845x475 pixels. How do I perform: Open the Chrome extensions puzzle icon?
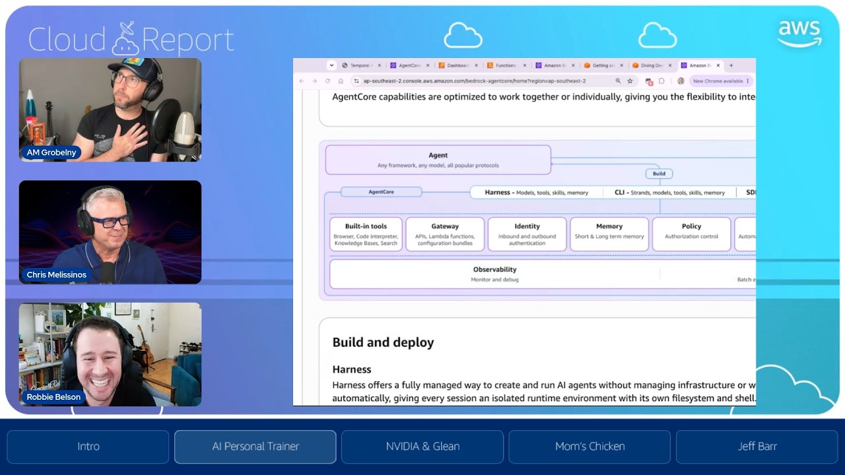click(x=662, y=81)
